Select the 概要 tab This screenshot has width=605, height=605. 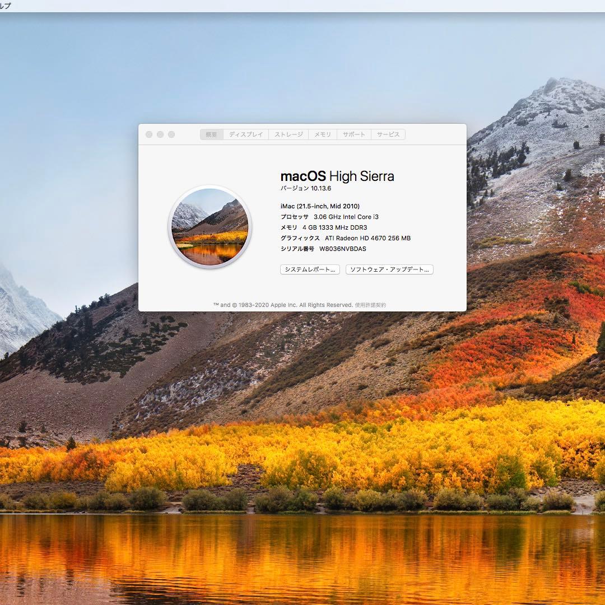coord(211,134)
